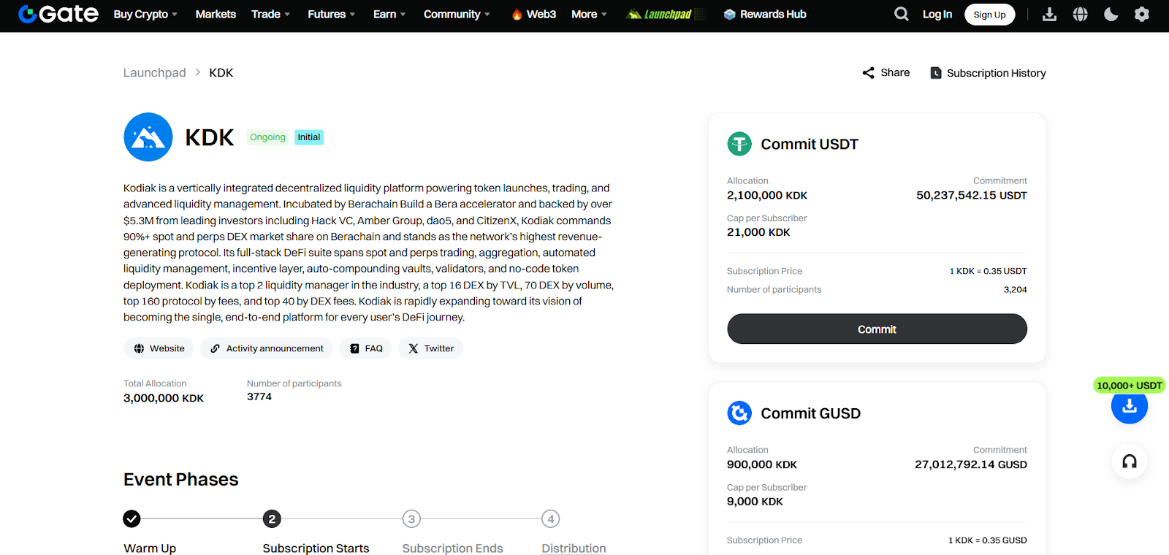1169x555 pixels.
Task: Click step 4 Distribution marker
Action: [551, 518]
